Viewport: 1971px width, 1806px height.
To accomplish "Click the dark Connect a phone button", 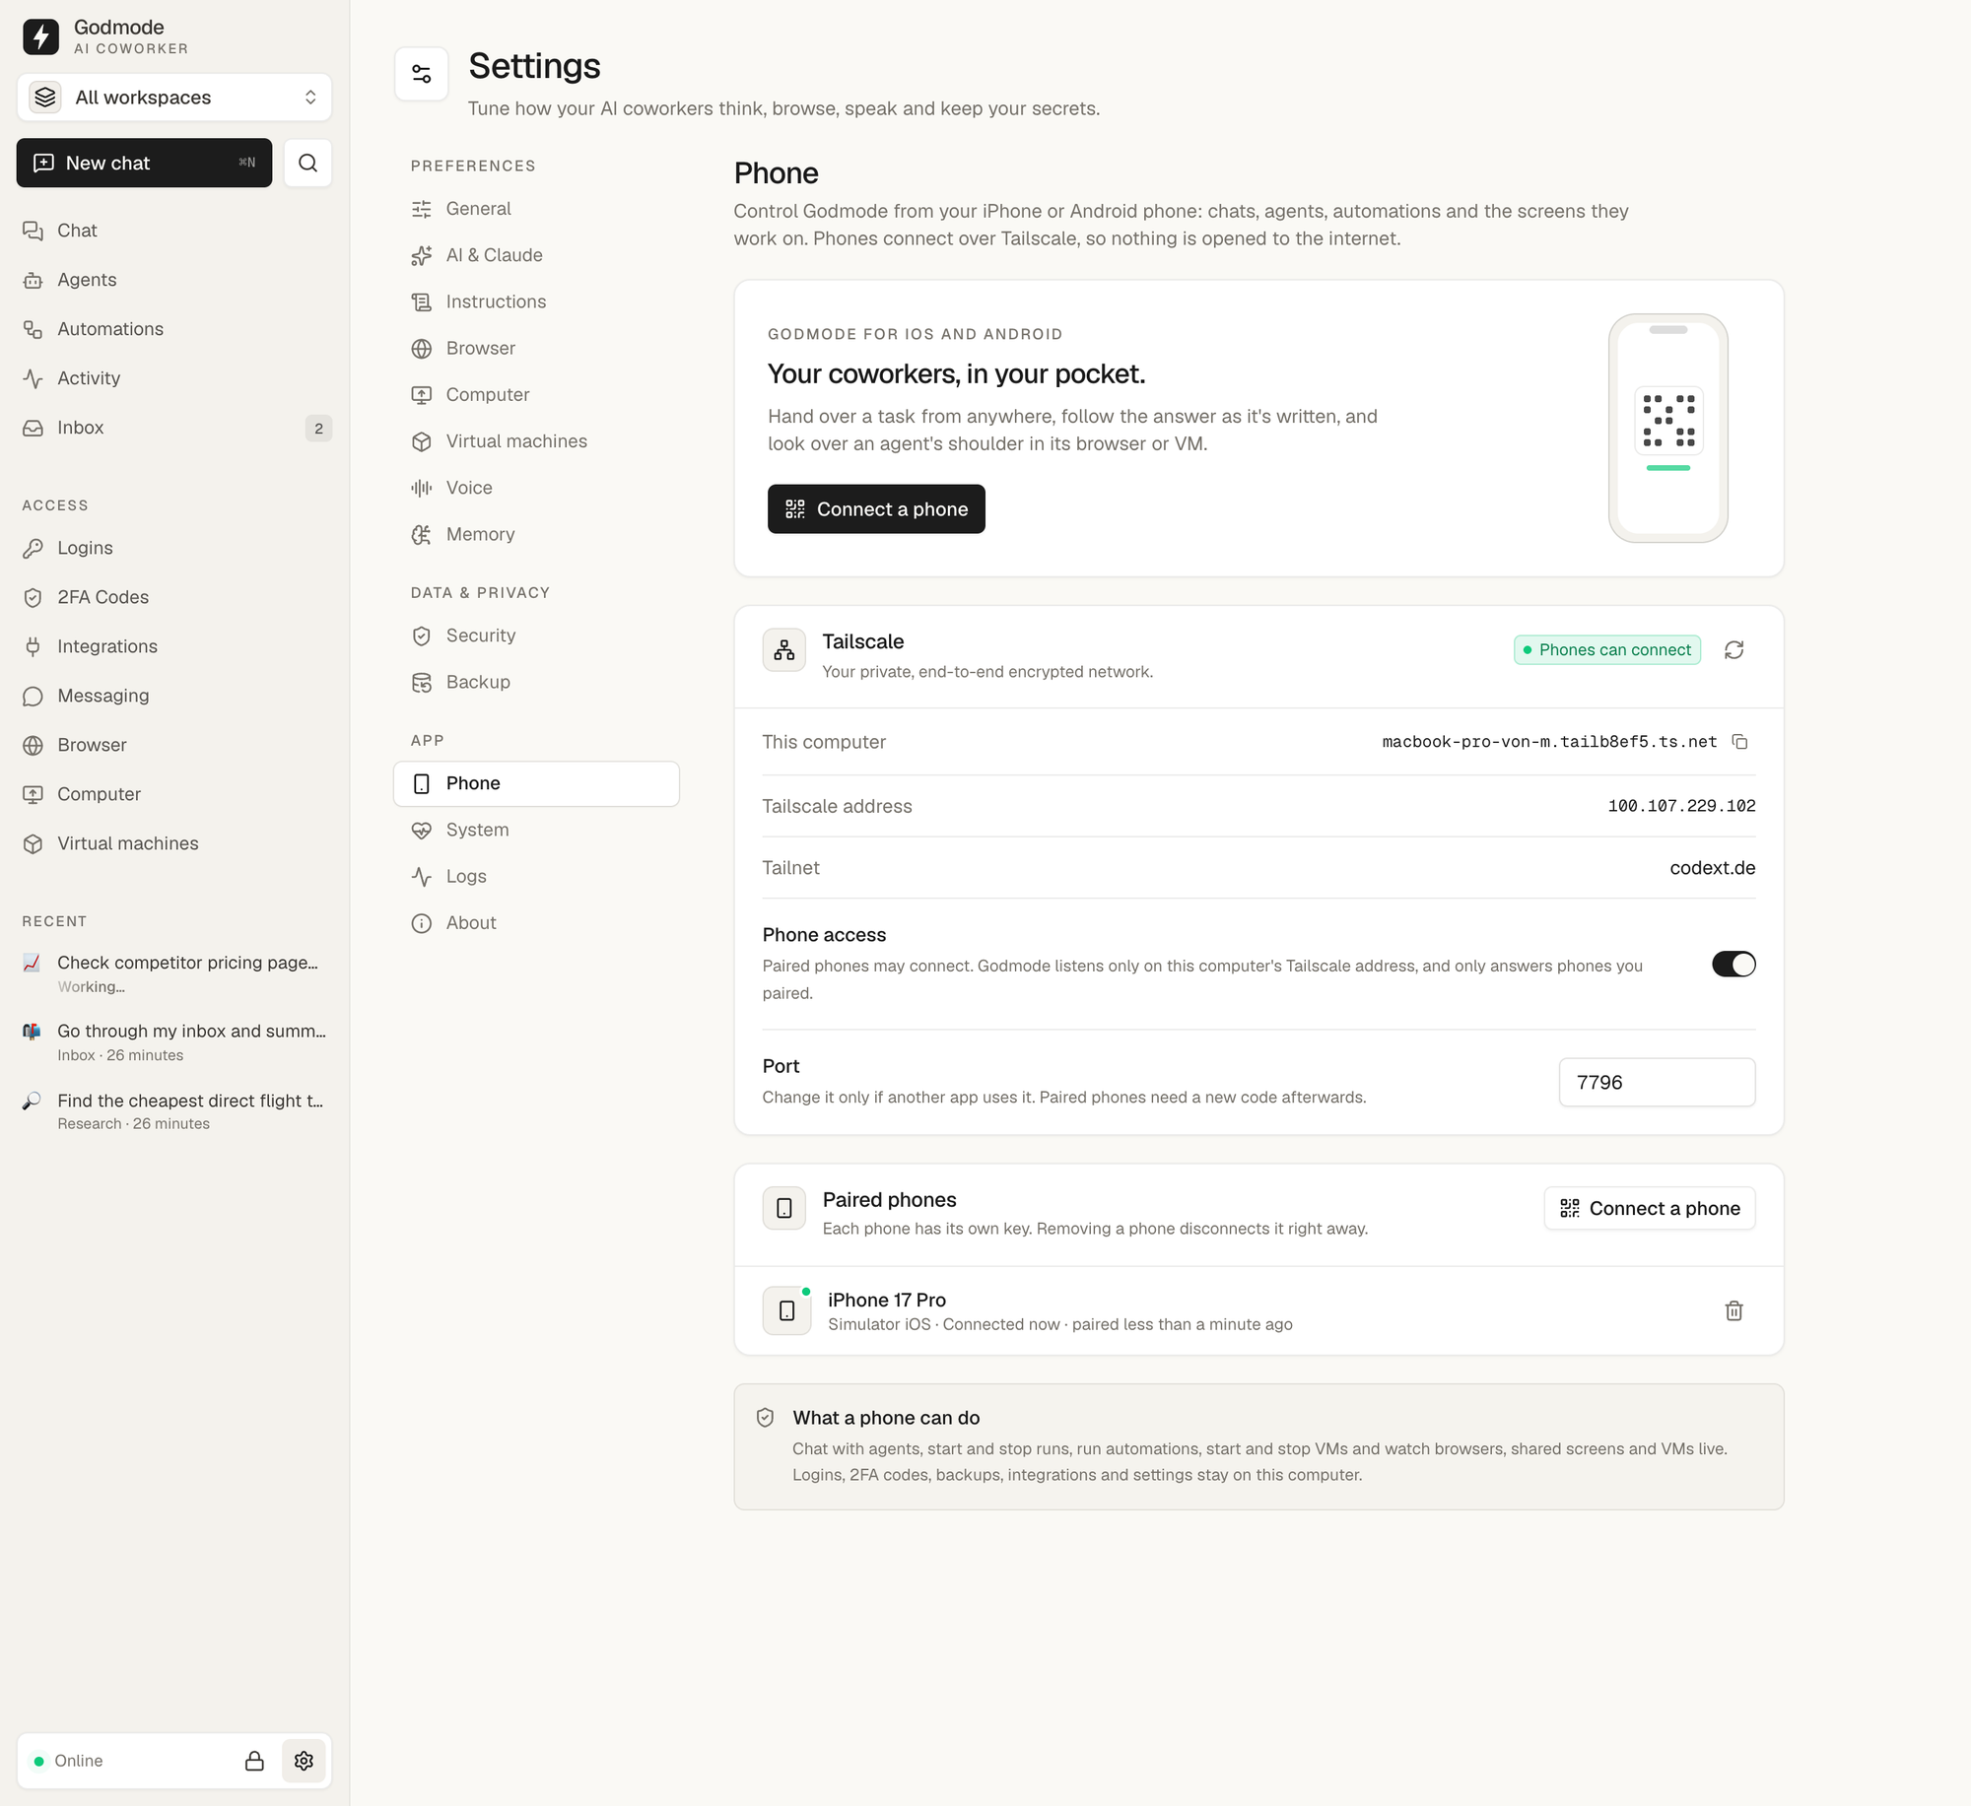I will click(876, 509).
